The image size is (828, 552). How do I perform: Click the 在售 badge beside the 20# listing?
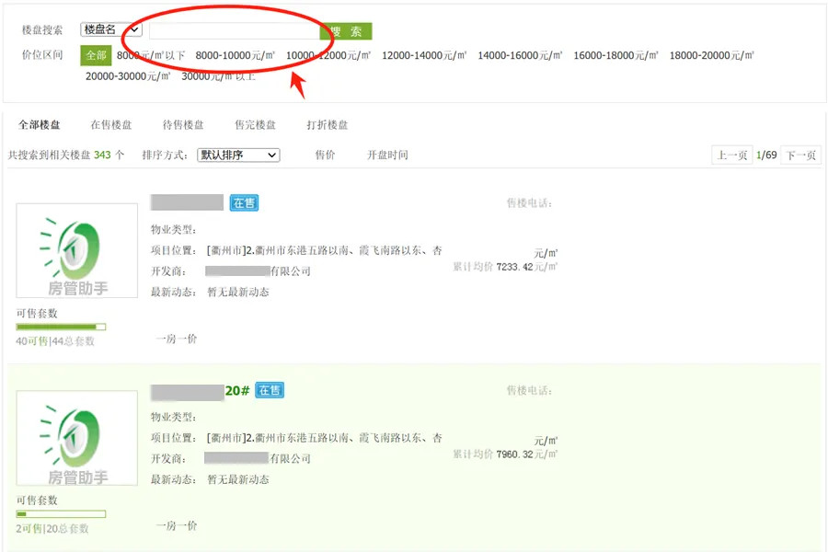tap(269, 390)
